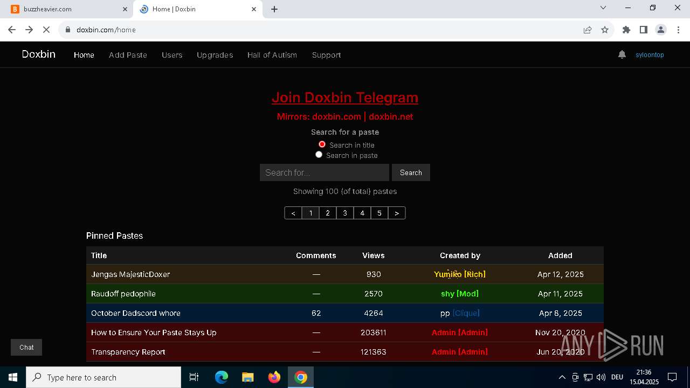Toggle the browser side panel

pyautogui.click(x=644, y=30)
